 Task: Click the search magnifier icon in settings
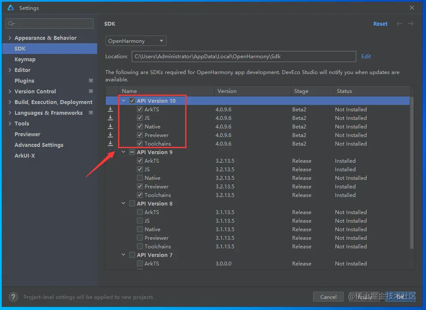click(11, 24)
